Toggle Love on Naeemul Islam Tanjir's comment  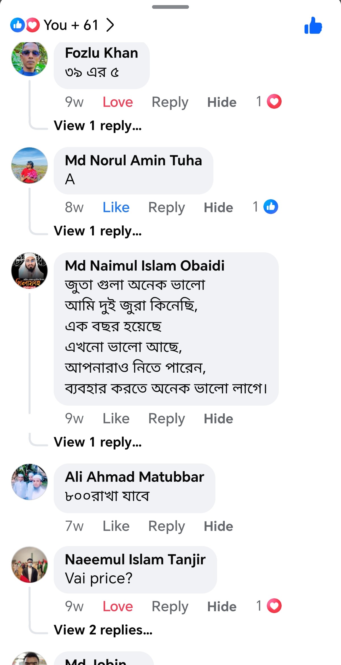pos(117,607)
